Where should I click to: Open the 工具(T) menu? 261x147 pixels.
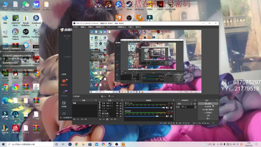131,27
